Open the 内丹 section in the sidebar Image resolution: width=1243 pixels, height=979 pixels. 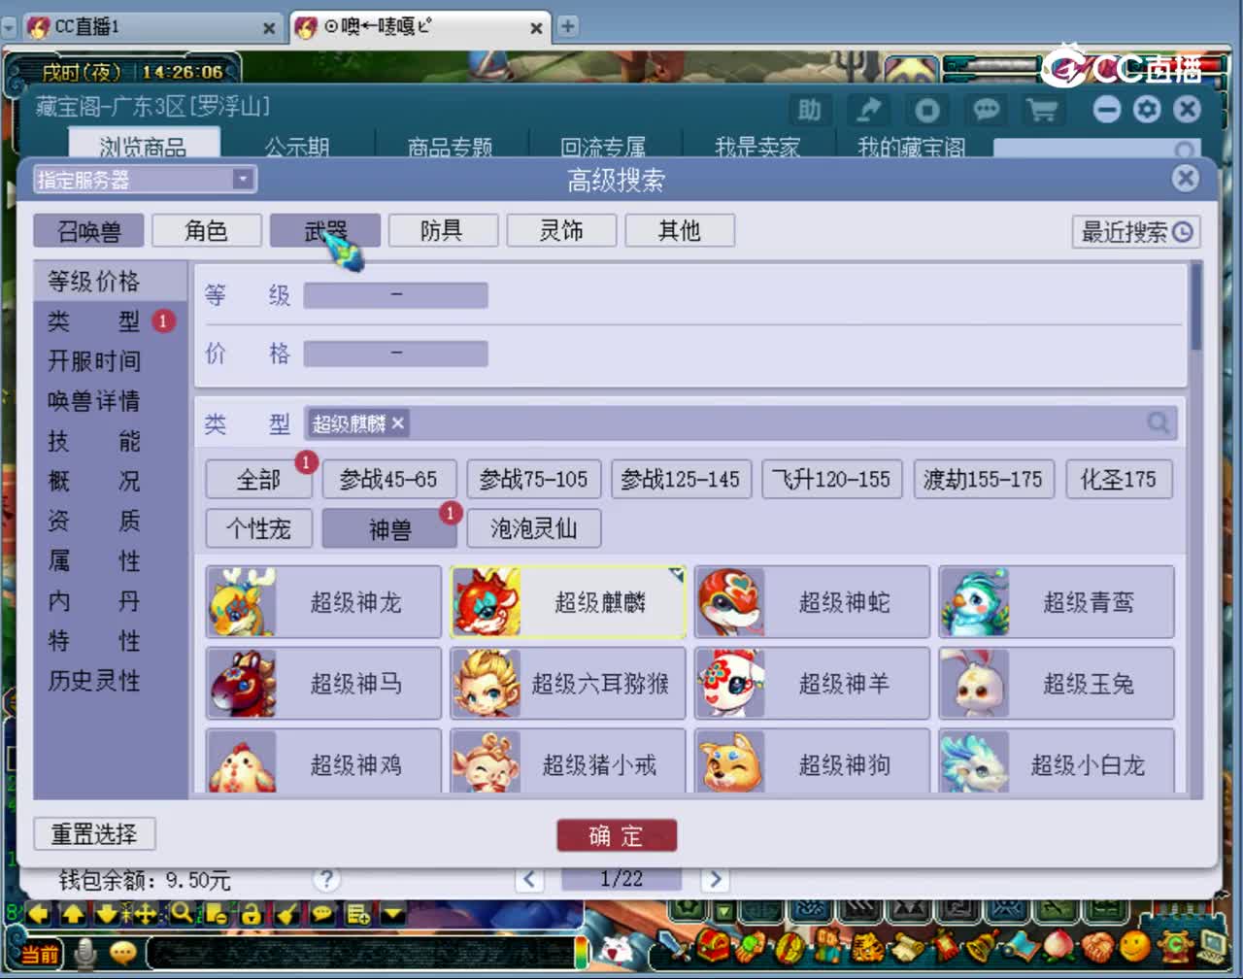(94, 601)
